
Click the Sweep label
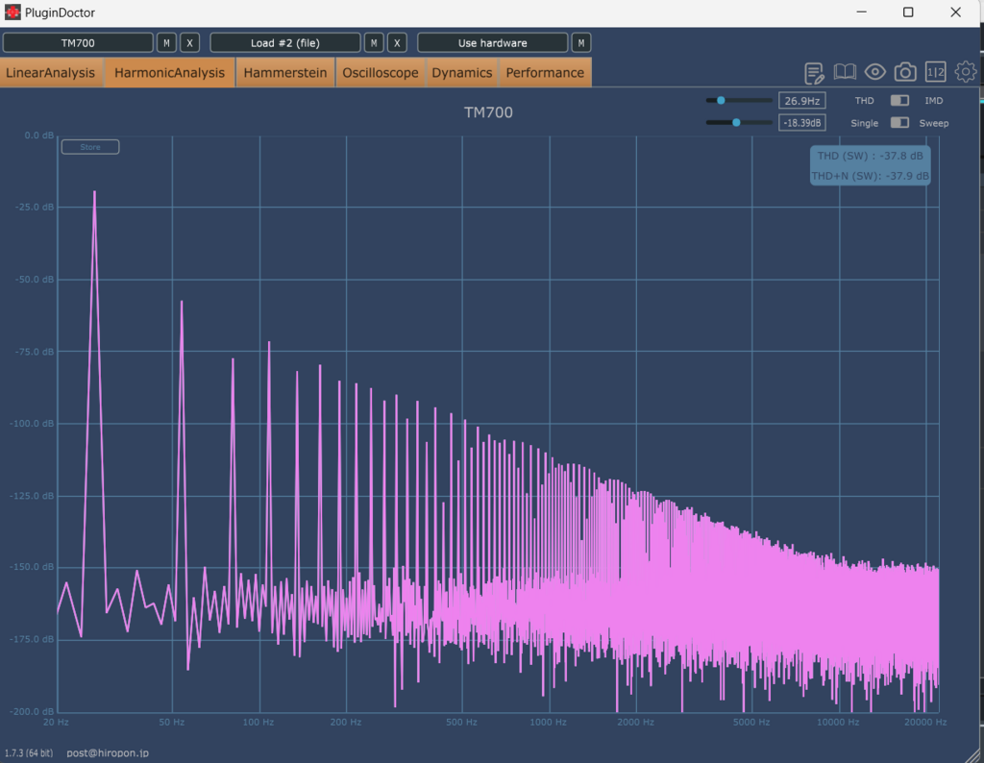click(934, 123)
